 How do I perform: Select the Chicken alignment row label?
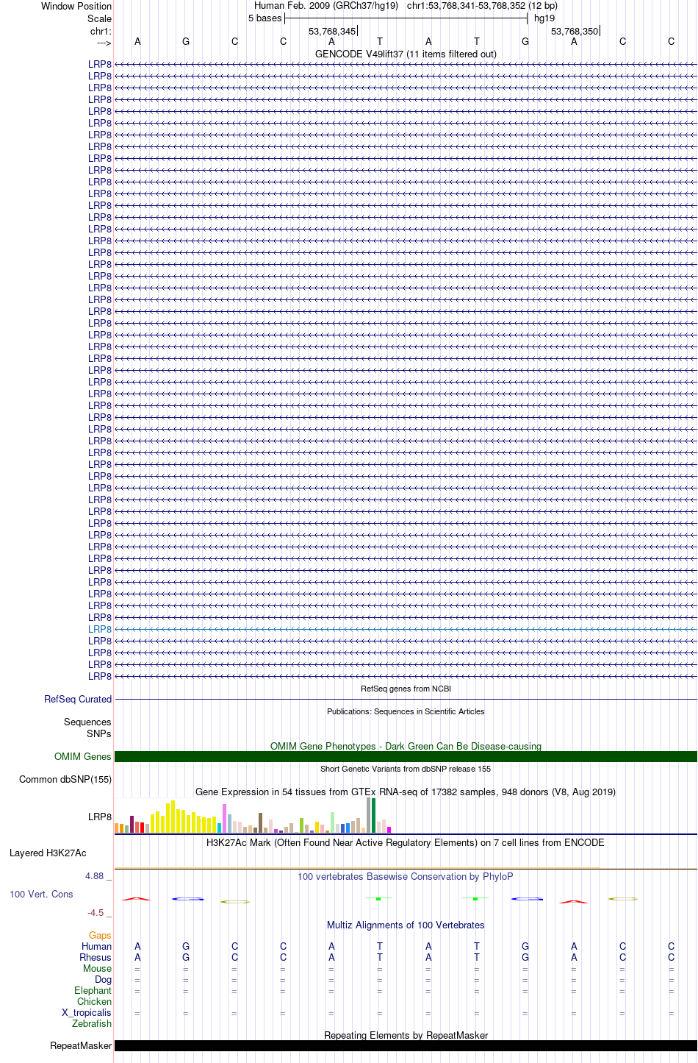[x=95, y=1002]
